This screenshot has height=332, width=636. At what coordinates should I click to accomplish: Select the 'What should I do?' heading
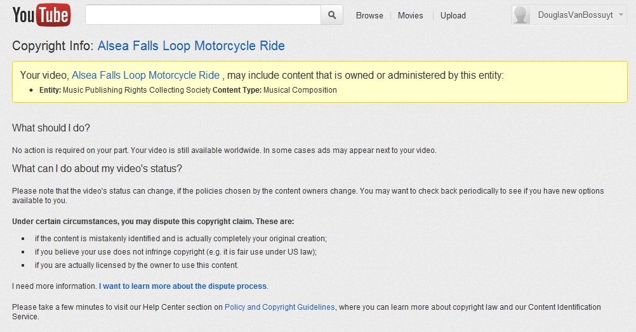pyautogui.click(x=51, y=128)
